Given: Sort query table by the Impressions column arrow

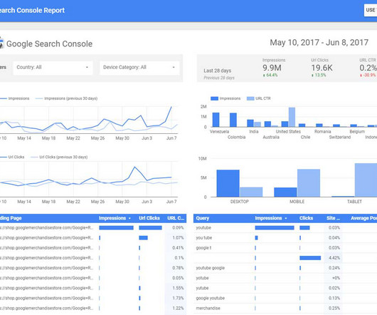Looking at the screenshot, I should 286,218.
